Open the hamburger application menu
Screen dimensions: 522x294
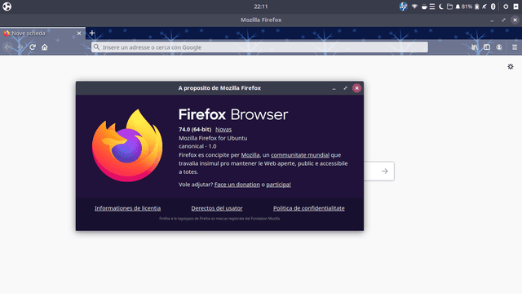tap(515, 47)
